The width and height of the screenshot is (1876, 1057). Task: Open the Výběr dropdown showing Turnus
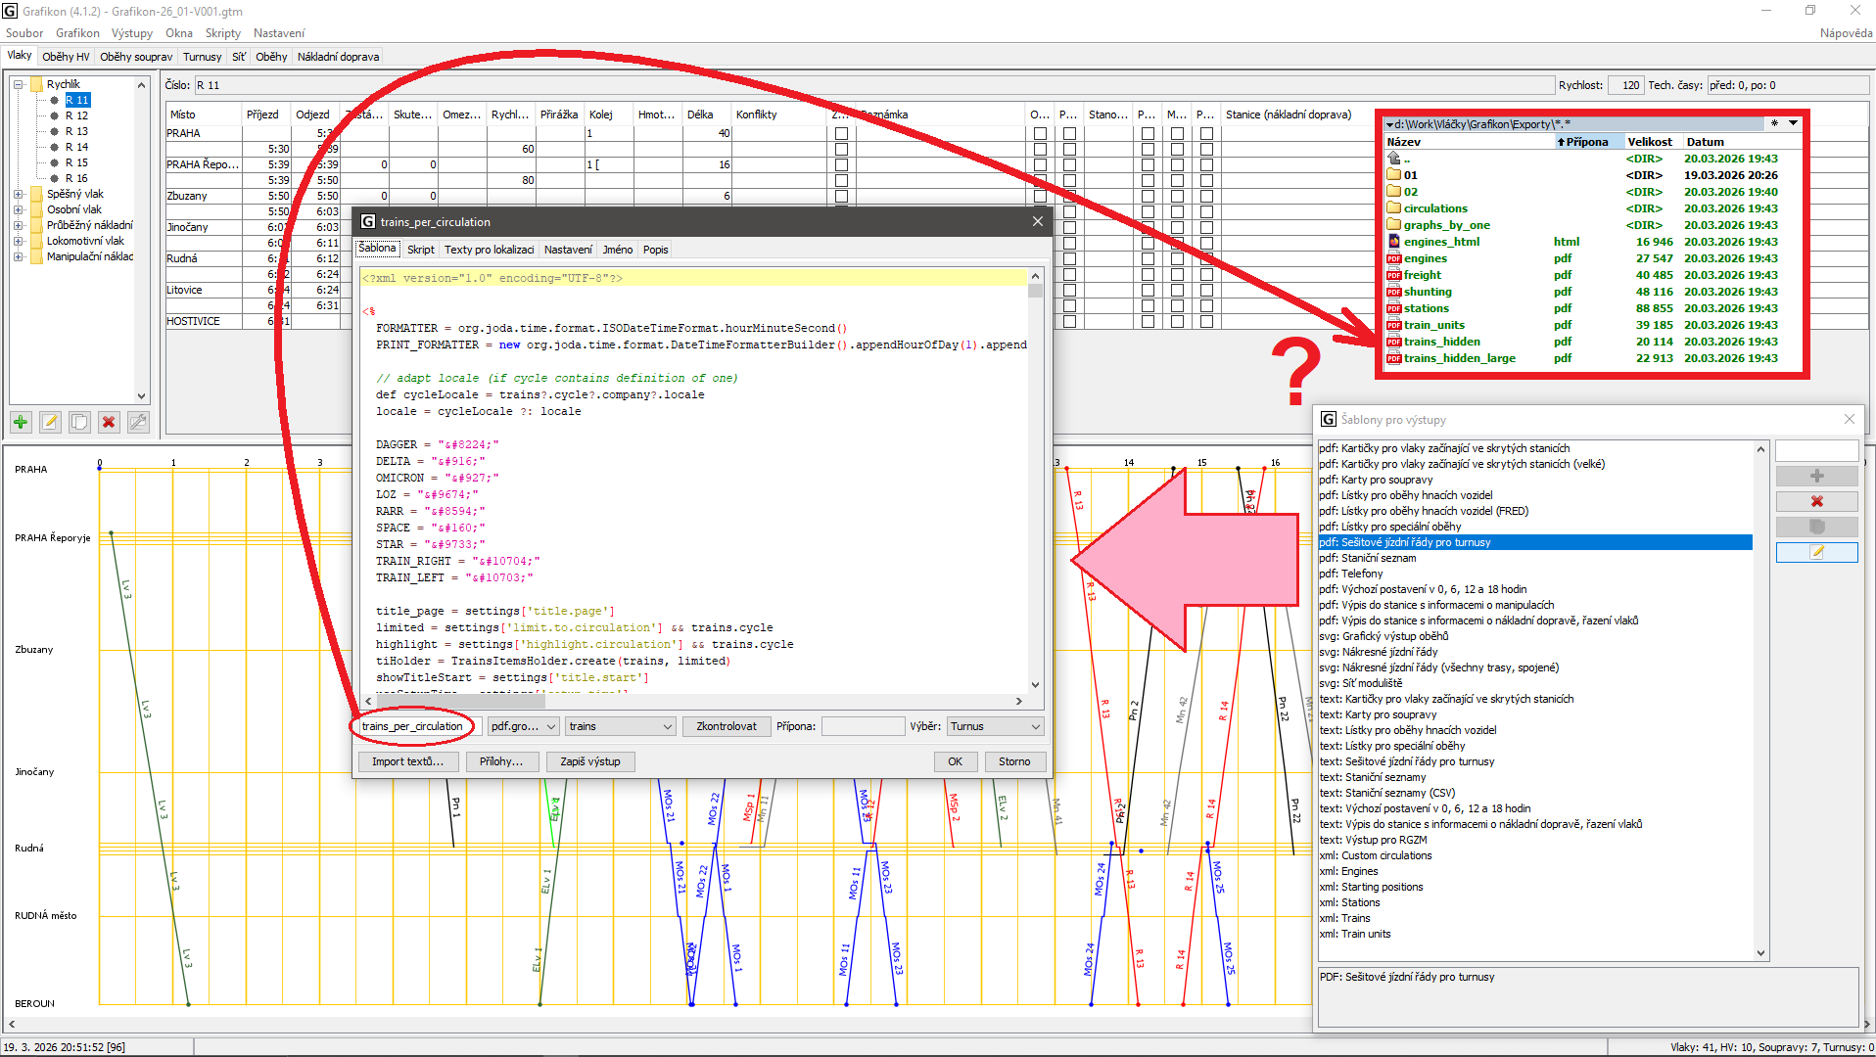coord(995,726)
